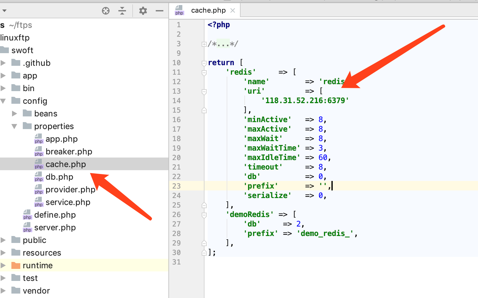
Task: Expand the app folder arrow
Action: (3, 76)
